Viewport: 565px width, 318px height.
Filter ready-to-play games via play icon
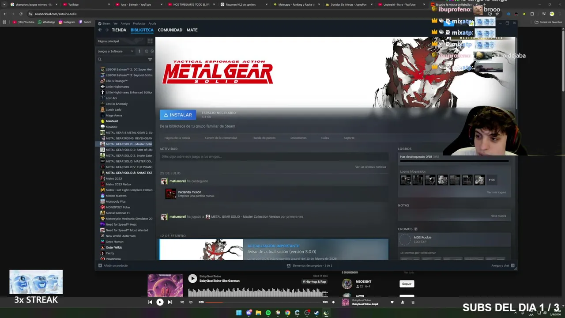152,51
